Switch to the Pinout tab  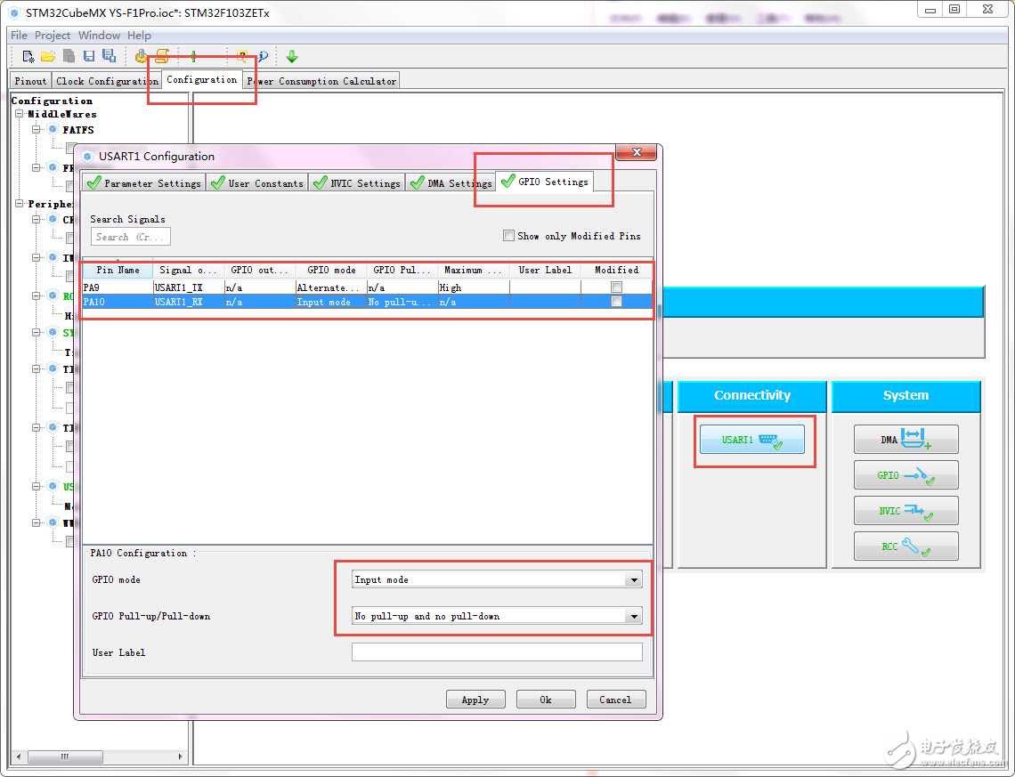click(30, 81)
